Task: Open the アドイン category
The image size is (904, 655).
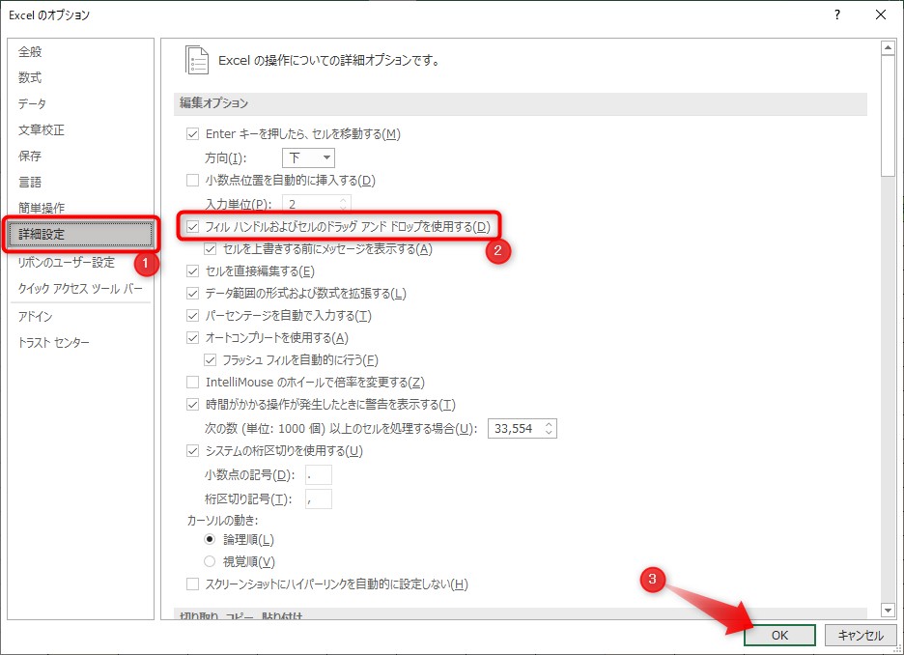Action: (35, 316)
